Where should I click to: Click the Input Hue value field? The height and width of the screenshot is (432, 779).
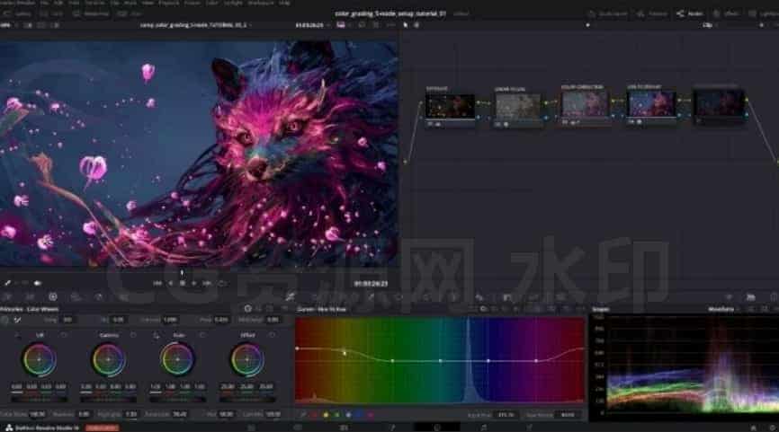click(x=506, y=415)
